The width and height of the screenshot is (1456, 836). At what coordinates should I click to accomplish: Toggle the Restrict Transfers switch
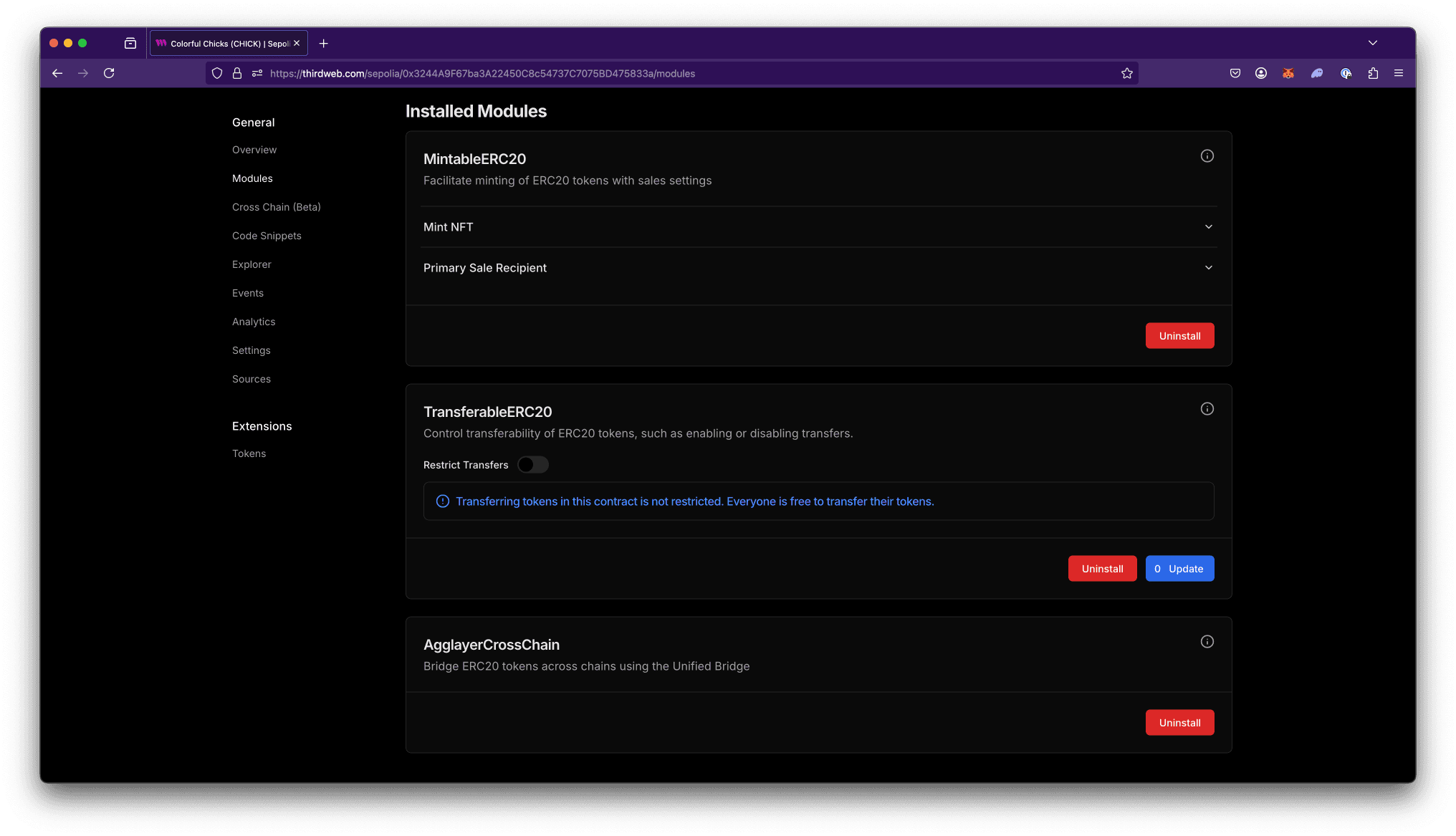(532, 465)
